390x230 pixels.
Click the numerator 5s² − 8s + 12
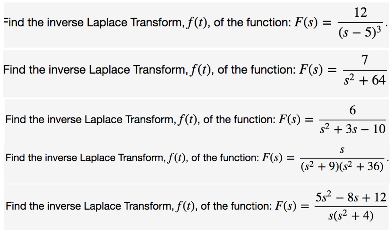pos(351,197)
